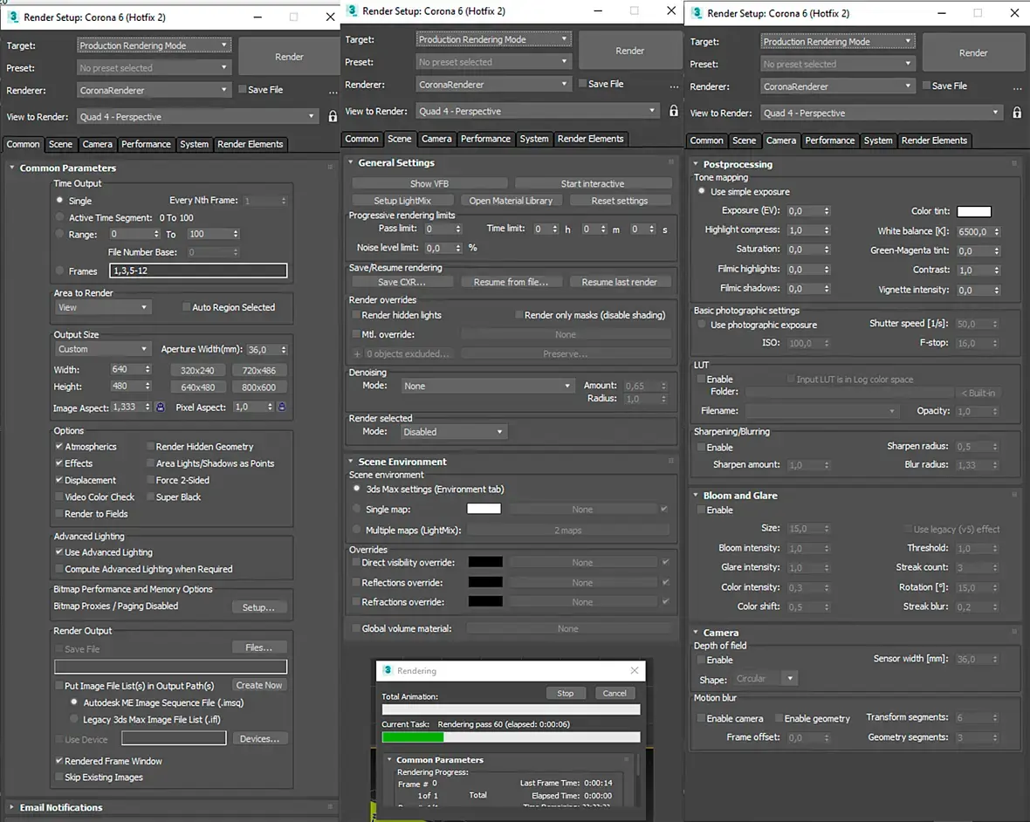Click the White balance value field
Viewport: 1030px width, 822px height.
(973, 231)
